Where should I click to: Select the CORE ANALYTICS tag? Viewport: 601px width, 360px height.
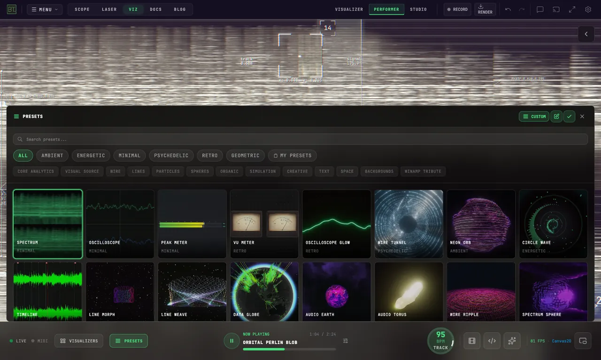36,172
